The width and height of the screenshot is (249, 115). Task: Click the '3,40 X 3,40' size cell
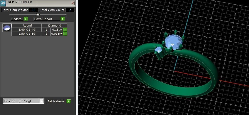coord(26,30)
